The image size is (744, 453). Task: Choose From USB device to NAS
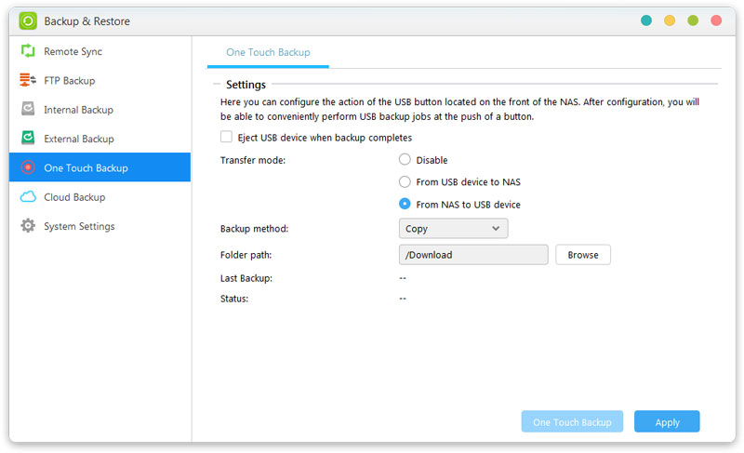pyautogui.click(x=405, y=182)
